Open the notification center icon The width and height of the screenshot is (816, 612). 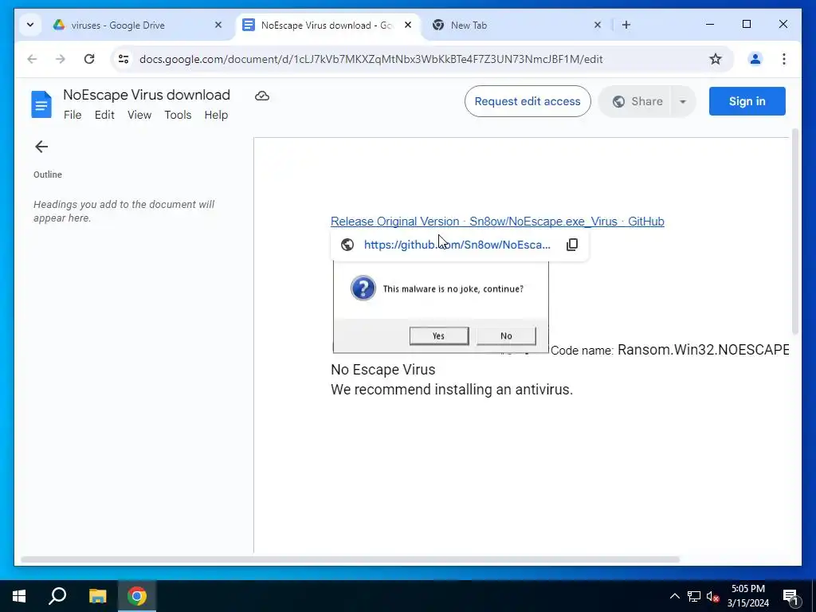pos(790,597)
